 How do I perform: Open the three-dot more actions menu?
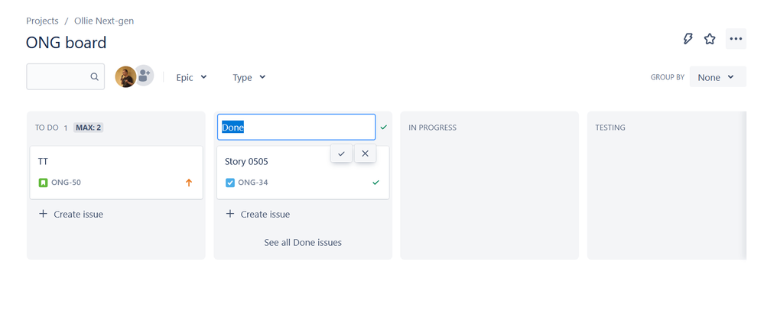(x=736, y=39)
